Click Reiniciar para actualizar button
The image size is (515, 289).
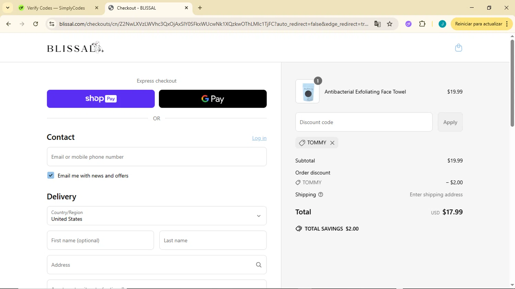click(x=478, y=24)
